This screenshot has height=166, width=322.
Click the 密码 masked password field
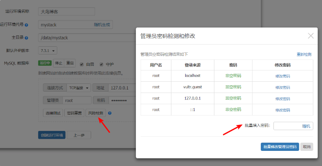[122, 100]
